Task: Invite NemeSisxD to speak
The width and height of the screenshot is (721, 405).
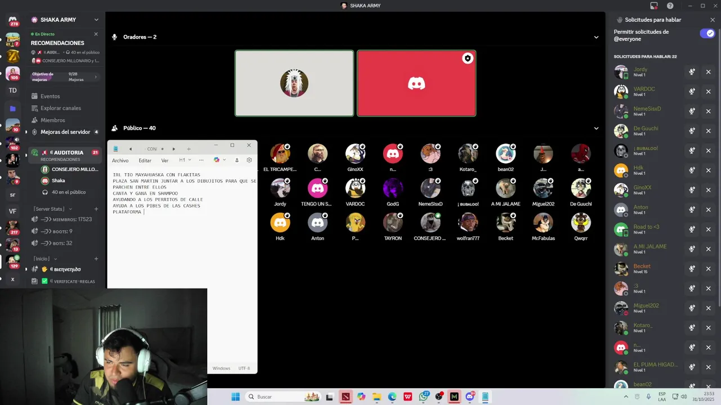Action: (x=692, y=111)
